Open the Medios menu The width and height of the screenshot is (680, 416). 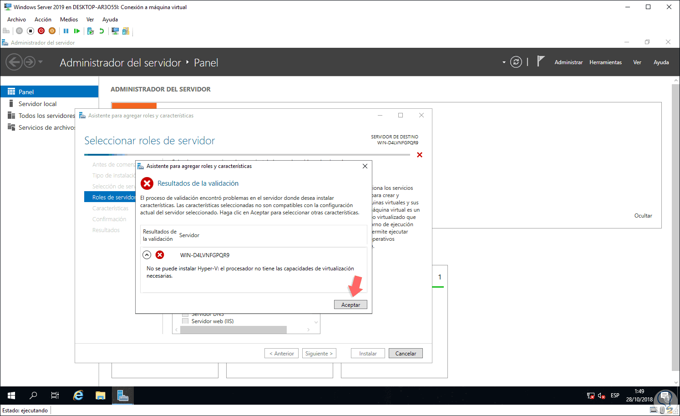(x=69, y=20)
